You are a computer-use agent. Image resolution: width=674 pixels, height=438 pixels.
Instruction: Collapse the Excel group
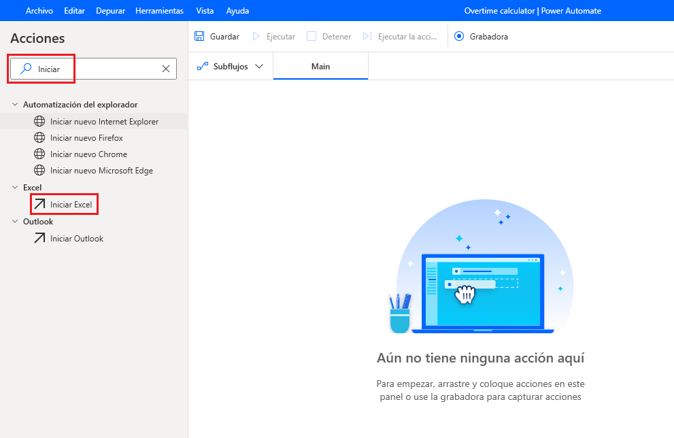[x=15, y=187]
